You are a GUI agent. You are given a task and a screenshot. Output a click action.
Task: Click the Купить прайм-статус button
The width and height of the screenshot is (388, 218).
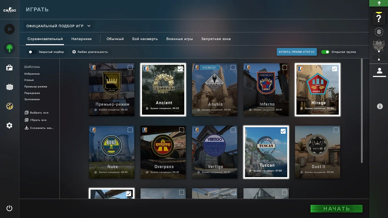click(x=296, y=52)
